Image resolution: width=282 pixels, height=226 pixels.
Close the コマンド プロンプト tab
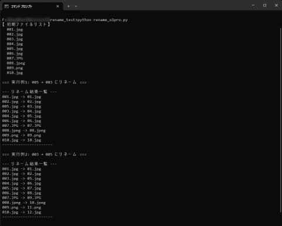[x=58, y=6]
